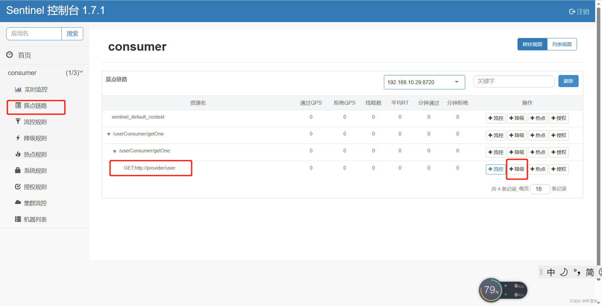Open 流控规则 in the sidebar
This screenshot has width=602, height=306.
35,122
